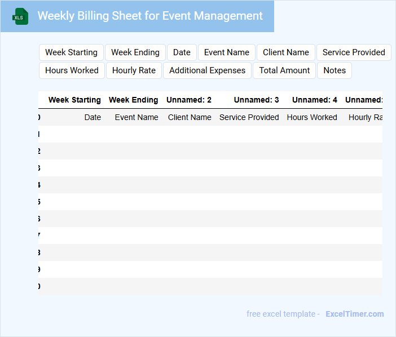Select the Week Ending tag
This screenshot has width=396, height=337.
[135, 52]
